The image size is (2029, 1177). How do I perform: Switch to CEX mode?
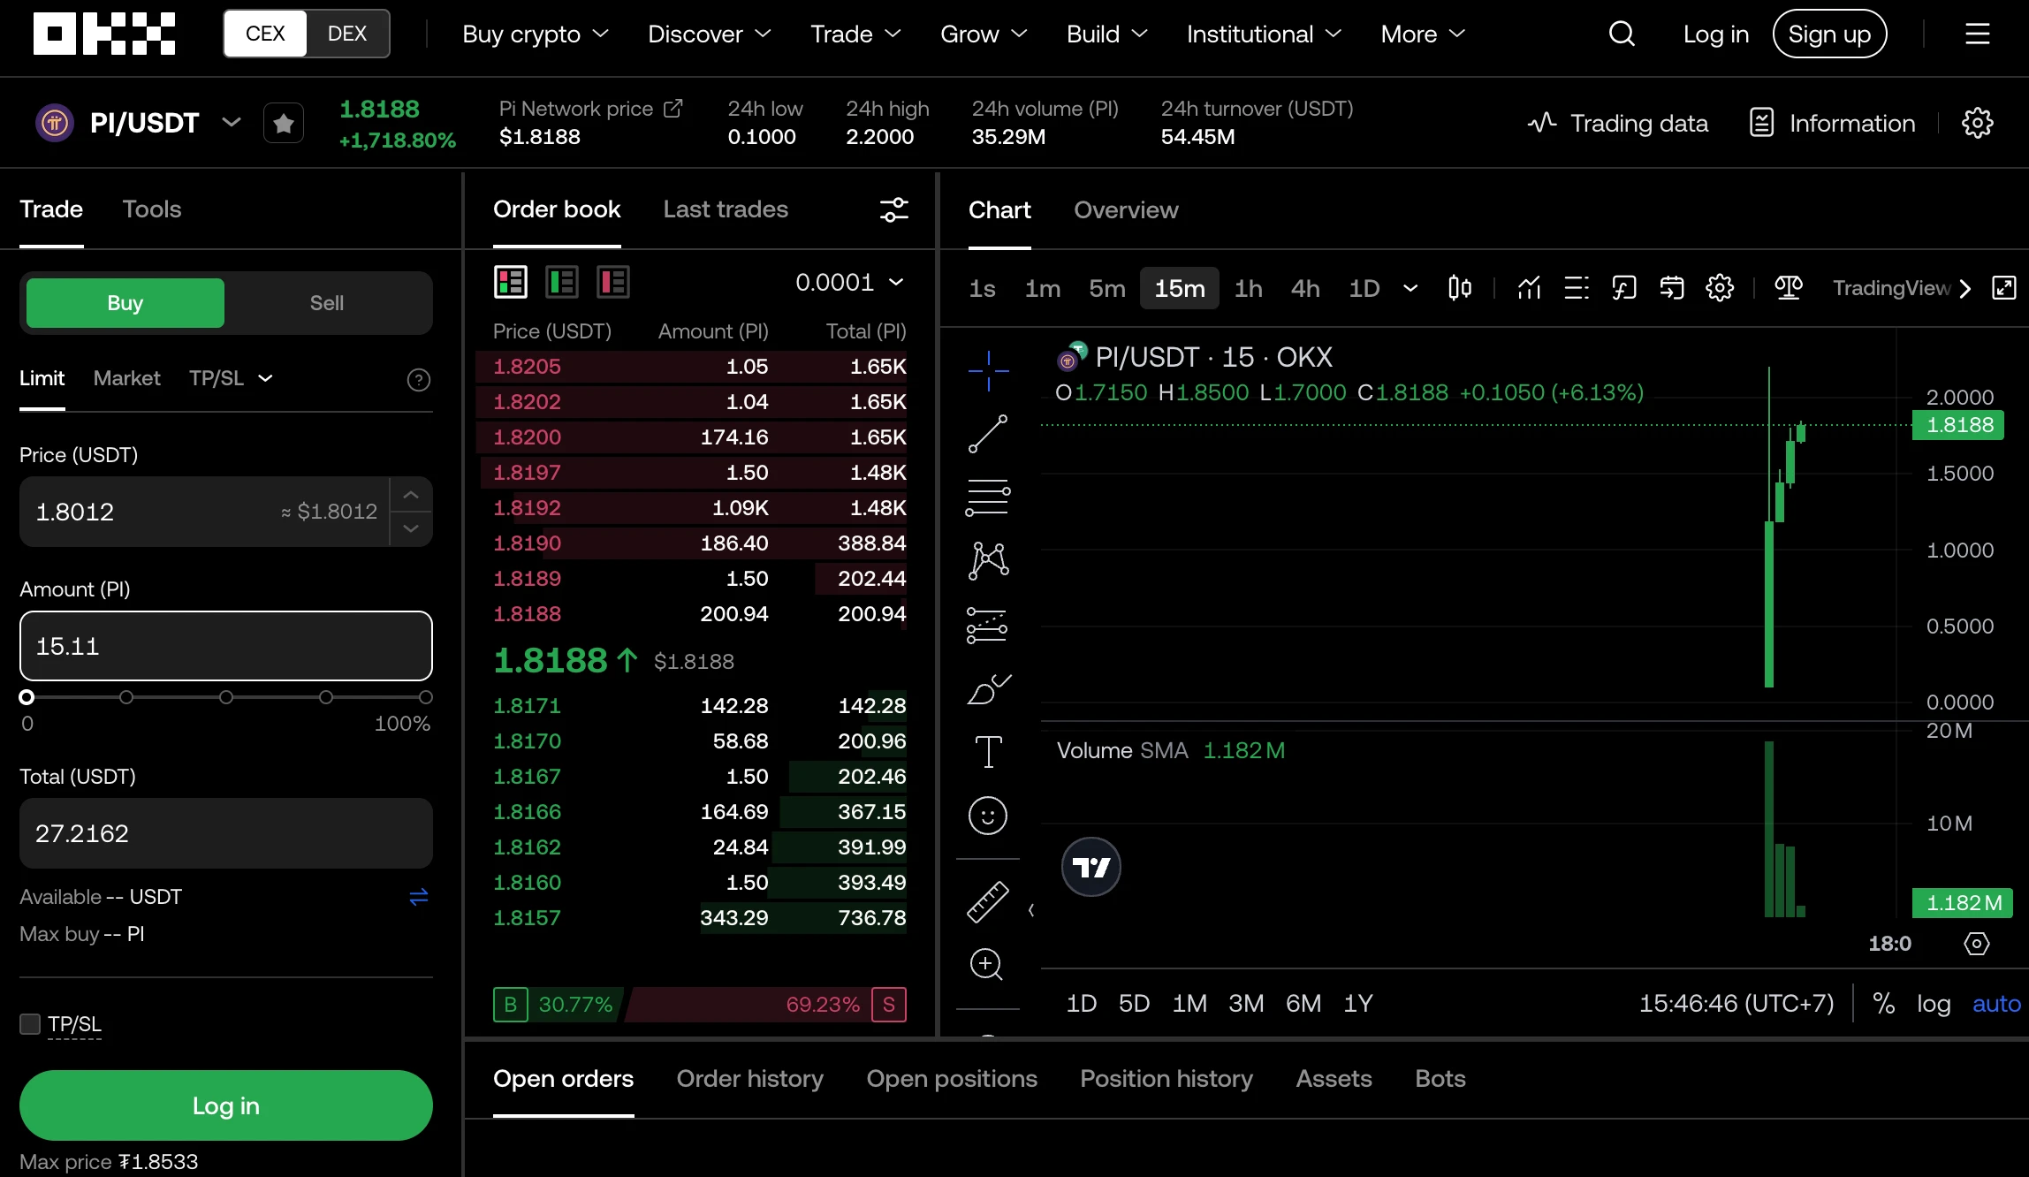[265, 34]
